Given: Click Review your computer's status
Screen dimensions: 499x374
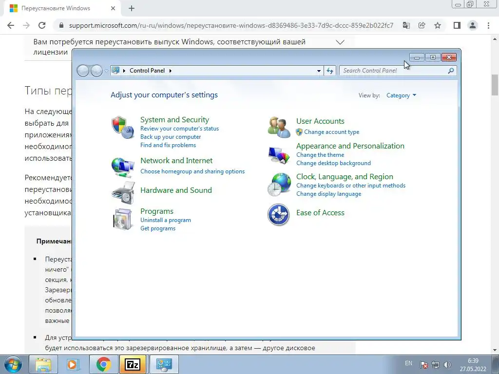Looking at the screenshot, I should (179, 129).
